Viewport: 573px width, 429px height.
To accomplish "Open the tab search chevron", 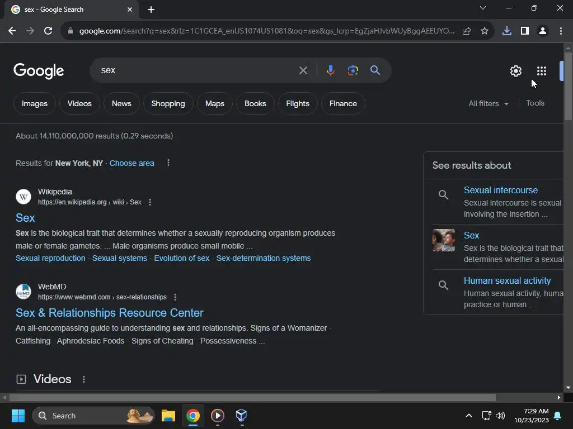I will (483, 8).
